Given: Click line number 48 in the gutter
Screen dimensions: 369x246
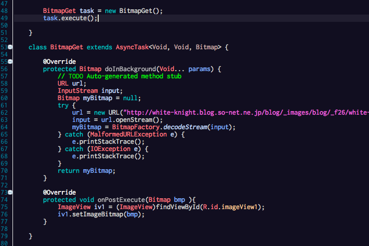Looking at the screenshot, I should tap(4, 11).
